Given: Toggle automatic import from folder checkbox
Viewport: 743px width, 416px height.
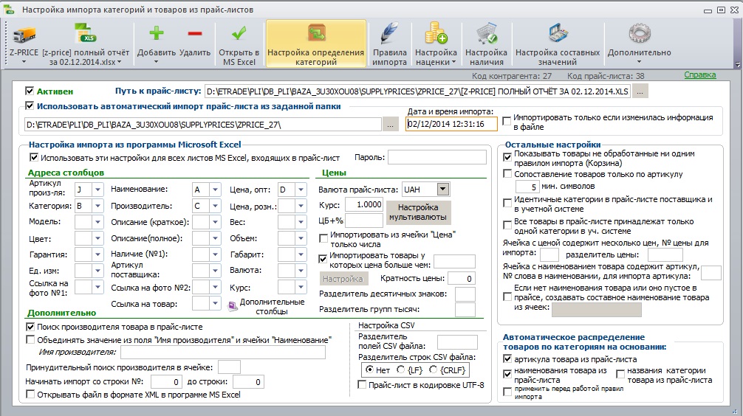Looking at the screenshot, I should point(30,106).
